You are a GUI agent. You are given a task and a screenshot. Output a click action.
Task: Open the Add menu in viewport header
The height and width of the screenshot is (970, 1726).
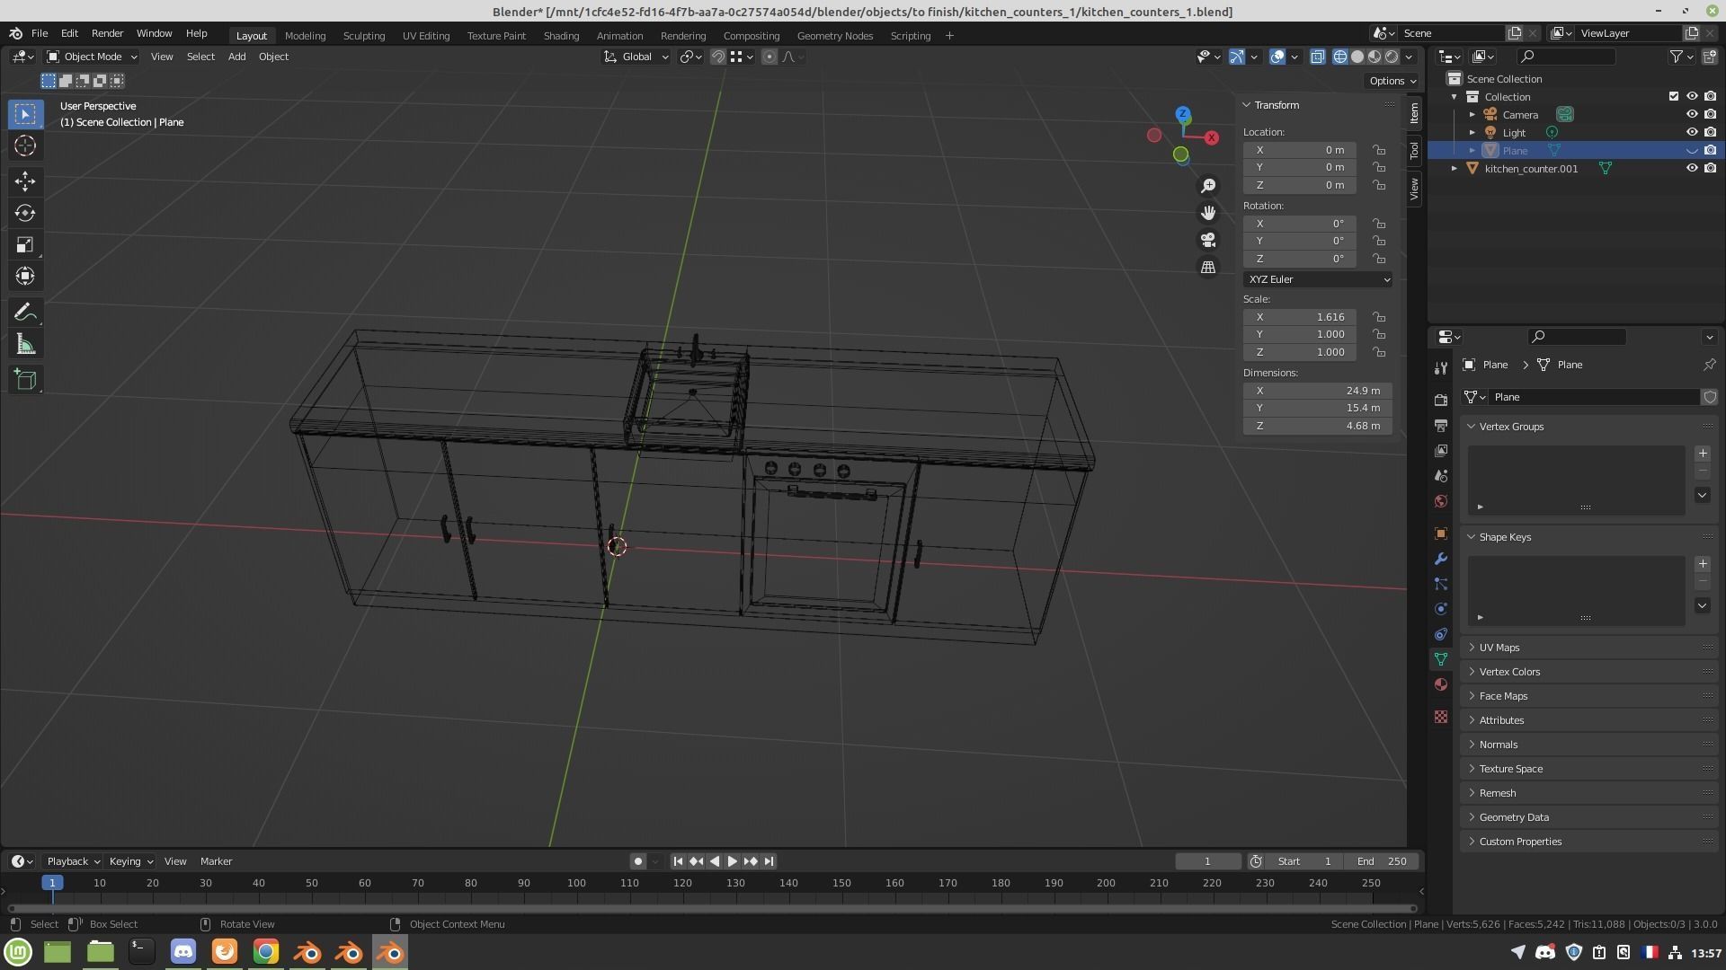(x=236, y=57)
